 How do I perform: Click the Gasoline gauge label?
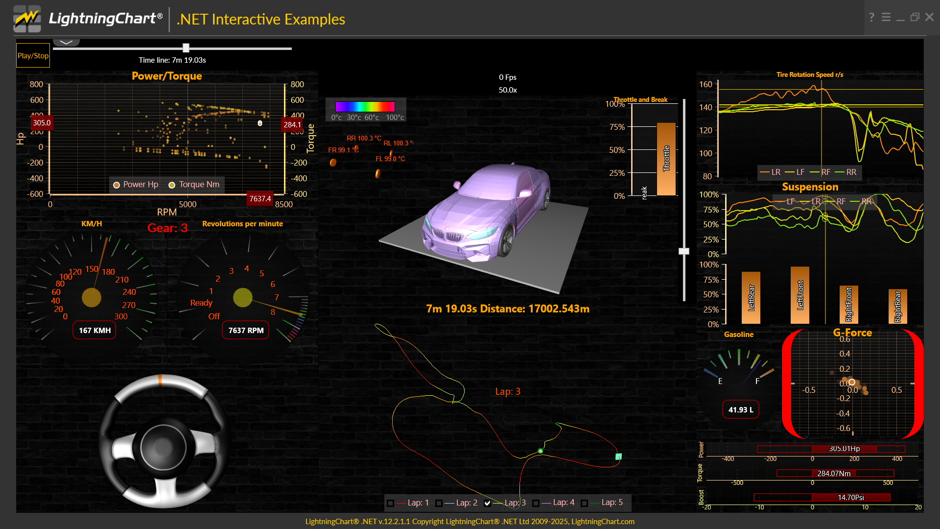(739, 335)
